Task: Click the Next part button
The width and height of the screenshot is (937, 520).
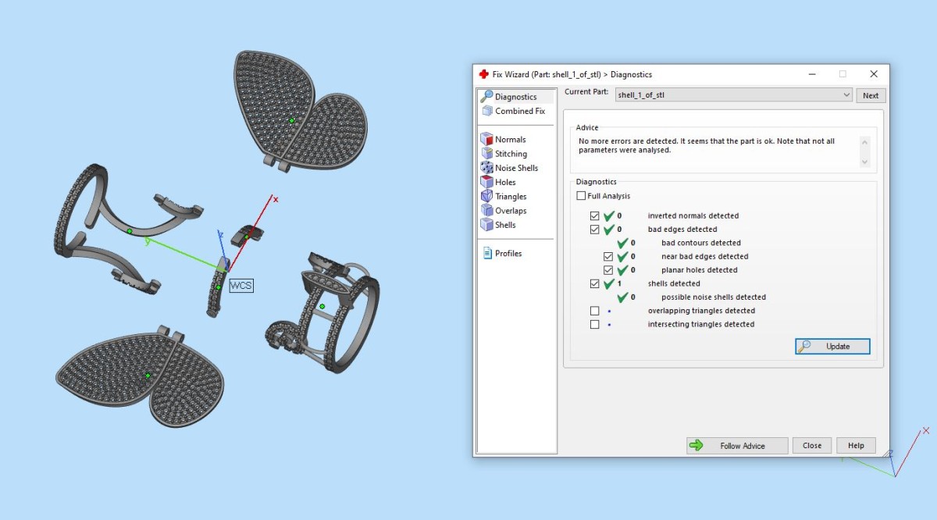Action: point(871,95)
